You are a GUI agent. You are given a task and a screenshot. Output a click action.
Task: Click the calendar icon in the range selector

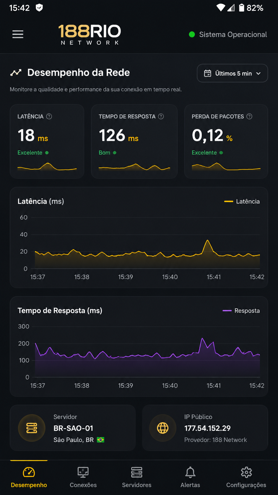[208, 73]
